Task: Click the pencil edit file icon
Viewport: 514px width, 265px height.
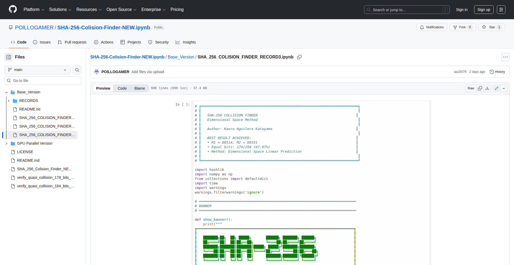Action: pyautogui.click(x=497, y=88)
